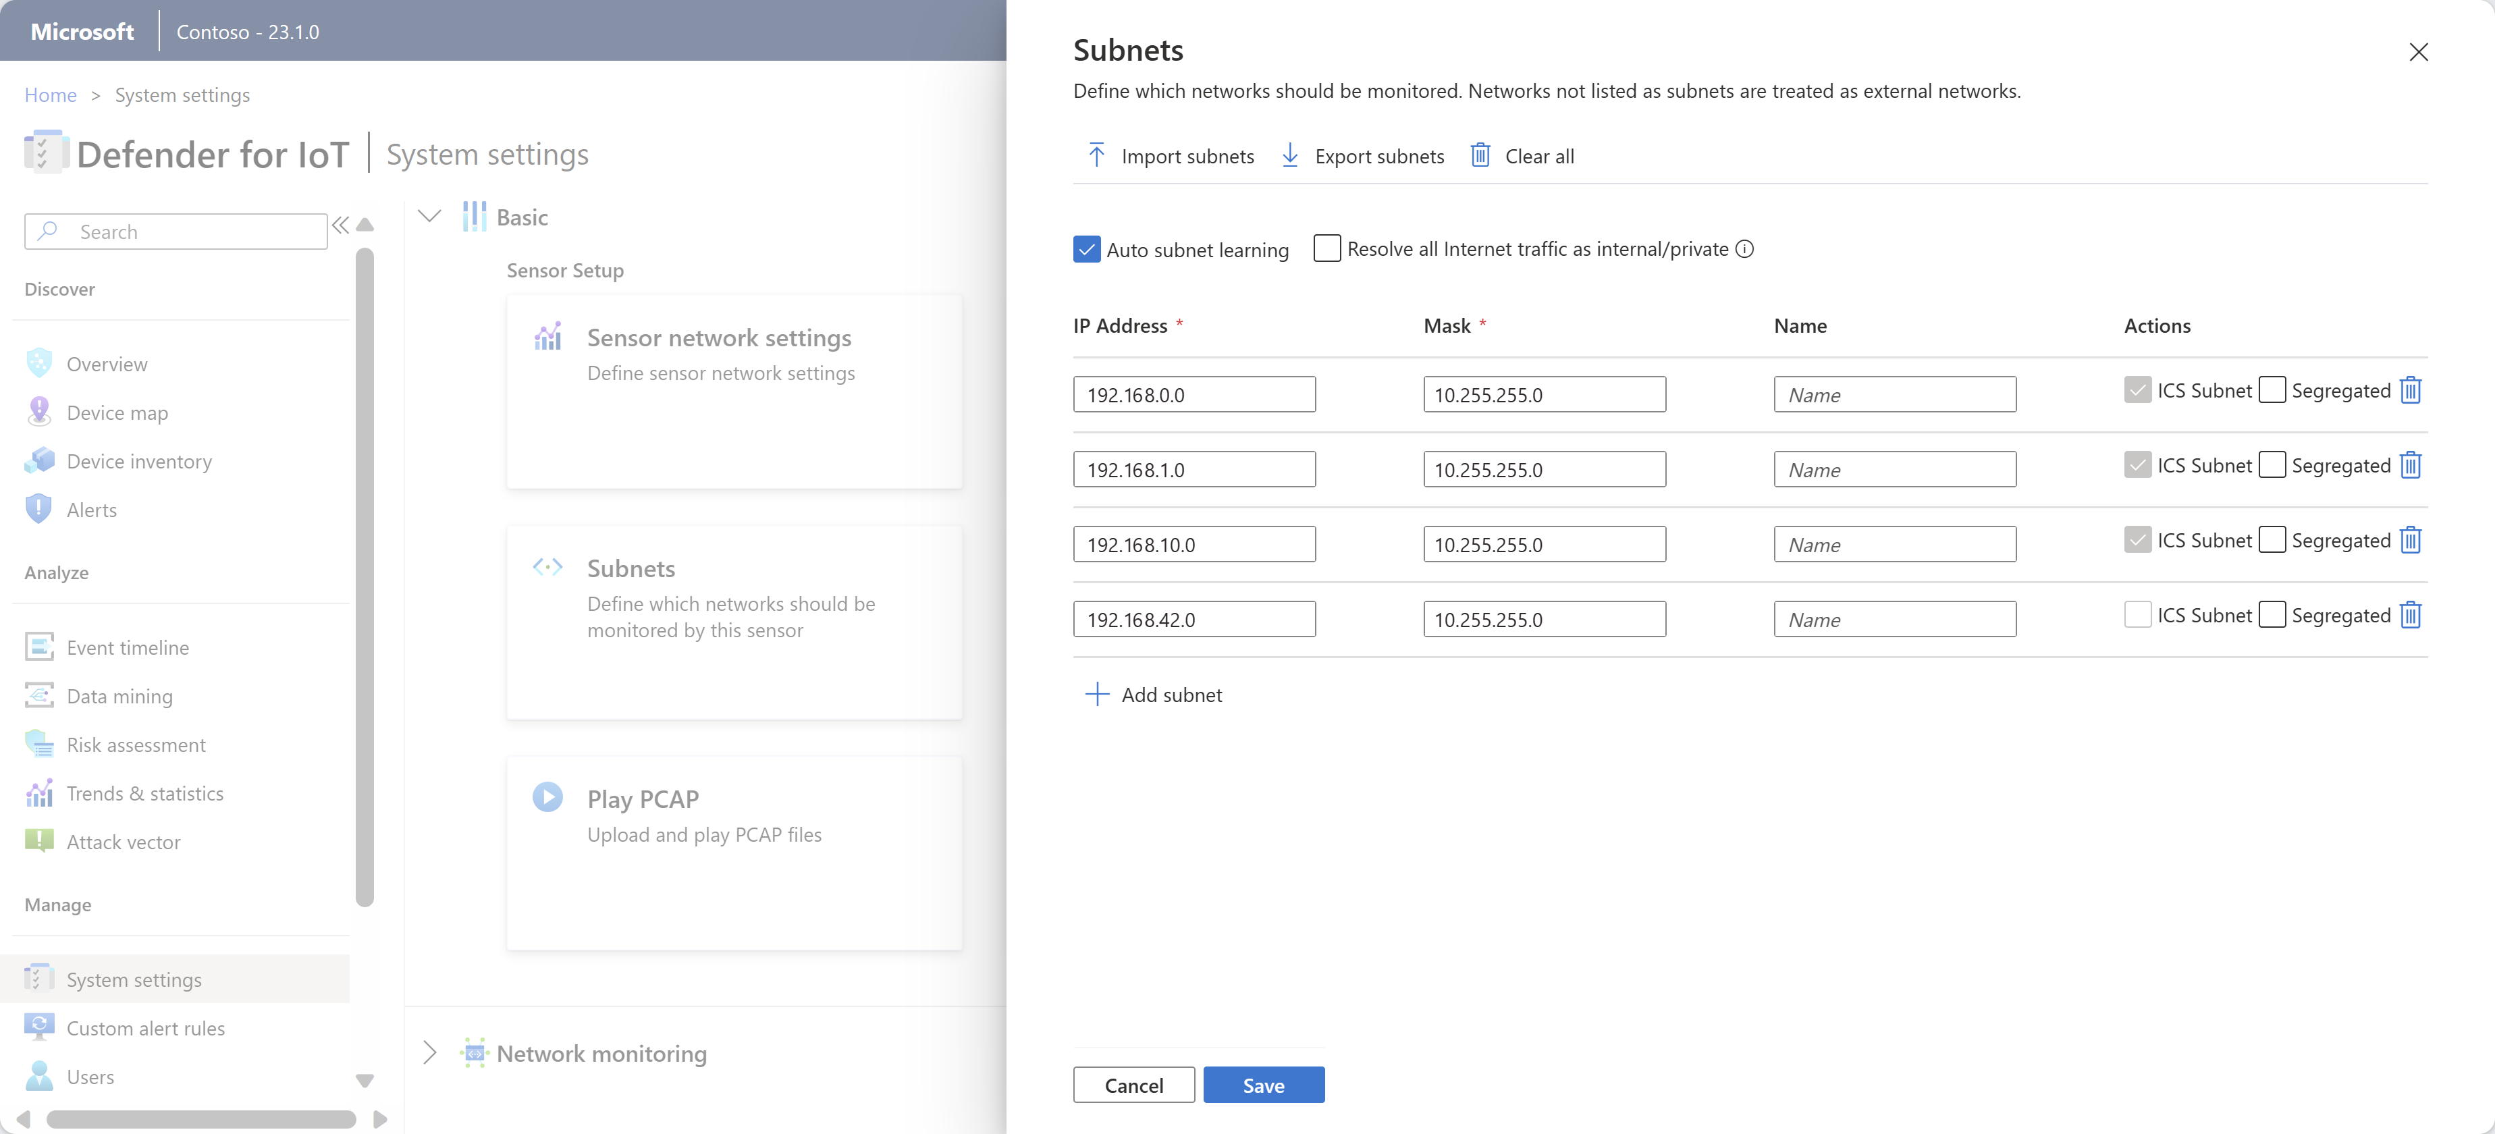Select Risk assessment from Analyze menu

coord(134,742)
